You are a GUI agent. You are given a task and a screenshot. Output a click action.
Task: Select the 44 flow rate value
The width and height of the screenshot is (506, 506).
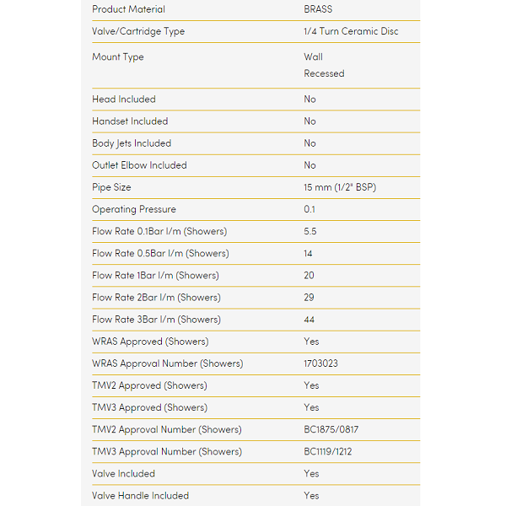pyautogui.click(x=310, y=320)
